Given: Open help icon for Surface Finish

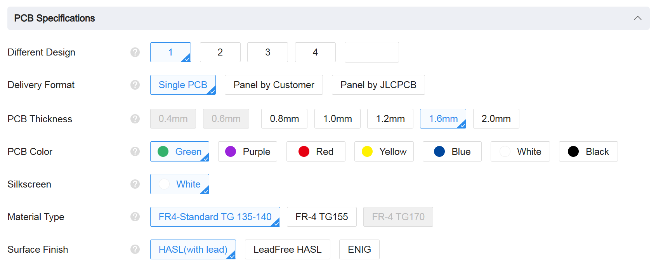Looking at the screenshot, I should 135,249.
